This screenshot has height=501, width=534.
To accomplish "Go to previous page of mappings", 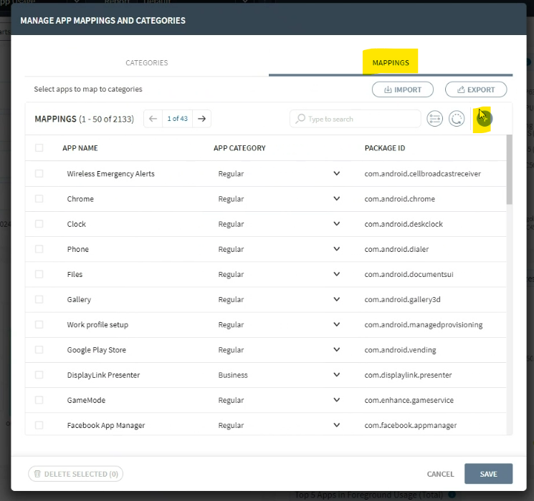I will [153, 119].
